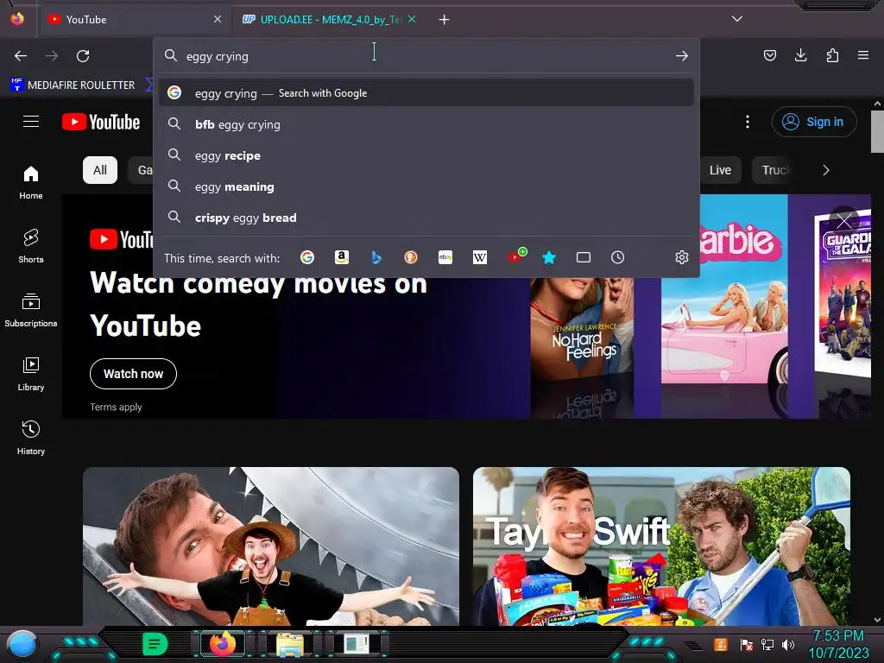Screen dimensions: 884x663
Task: Open the Start orb on taskbar
Action: [22, 646]
